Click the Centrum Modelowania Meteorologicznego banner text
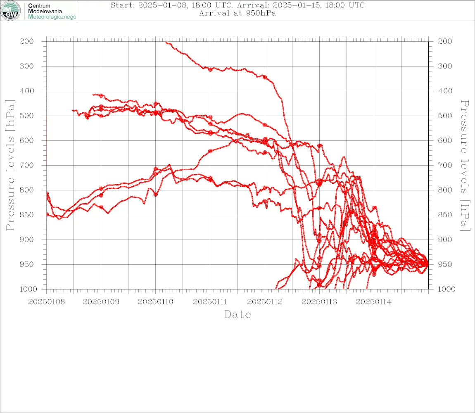Image resolution: width=475 pixels, height=413 pixels. tap(52, 11)
